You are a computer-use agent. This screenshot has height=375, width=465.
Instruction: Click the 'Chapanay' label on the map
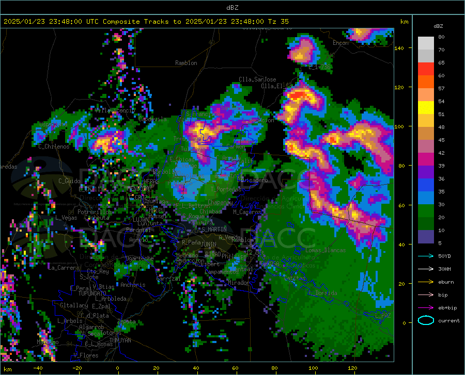(220, 202)
